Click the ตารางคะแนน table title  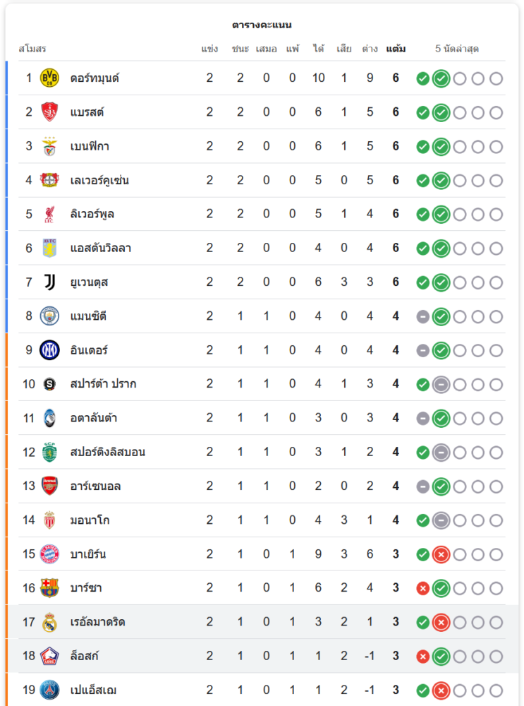[262, 25]
